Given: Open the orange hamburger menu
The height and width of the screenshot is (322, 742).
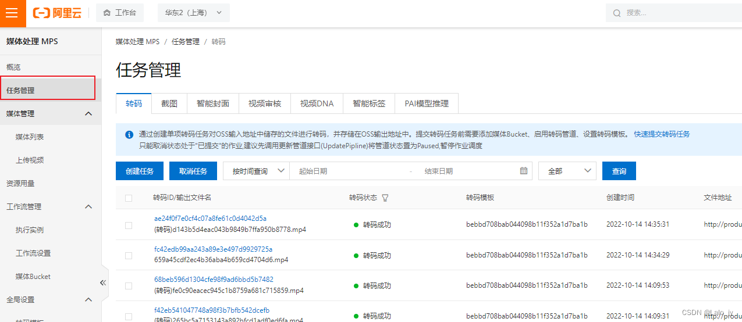Looking at the screenshot, I should (13, 13).
